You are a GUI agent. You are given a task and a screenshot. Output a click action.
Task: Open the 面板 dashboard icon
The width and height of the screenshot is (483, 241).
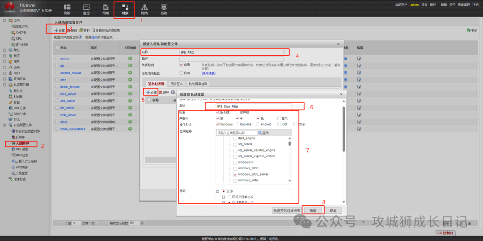pos(67,9)
